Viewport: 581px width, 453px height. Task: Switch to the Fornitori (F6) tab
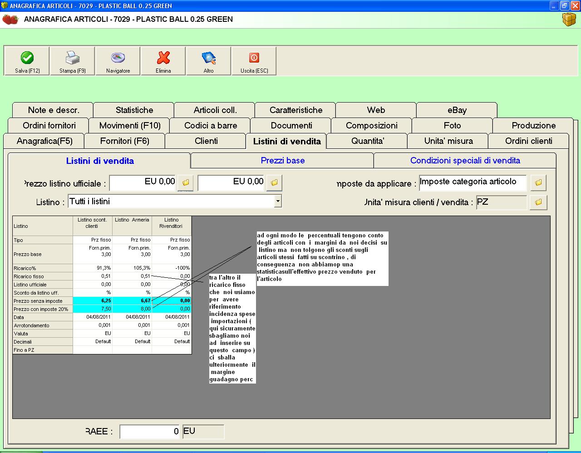point(124,141)
